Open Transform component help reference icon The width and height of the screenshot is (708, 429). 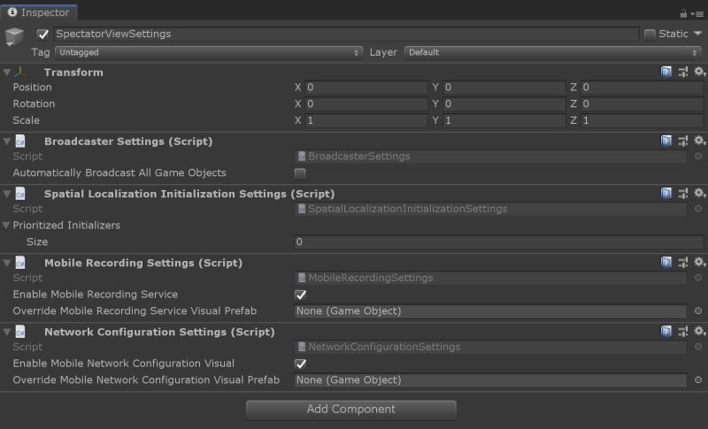[x=666, y=72]
